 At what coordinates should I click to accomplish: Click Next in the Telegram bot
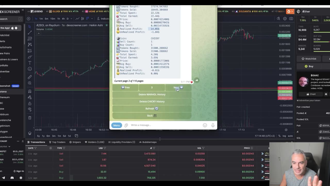pos(178,88)
